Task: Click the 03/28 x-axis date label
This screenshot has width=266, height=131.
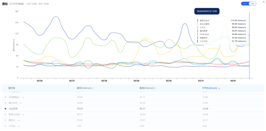Action: coord(104,81)
